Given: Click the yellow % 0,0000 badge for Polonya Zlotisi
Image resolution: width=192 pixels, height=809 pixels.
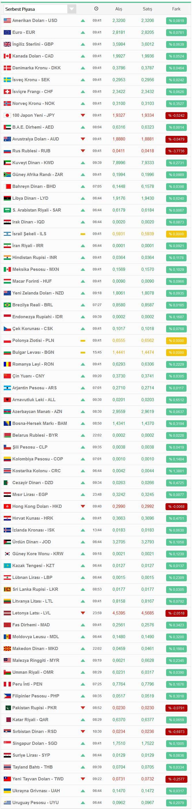Looking at the screenshot, I should pyautogui.click(x=176, y=341).
